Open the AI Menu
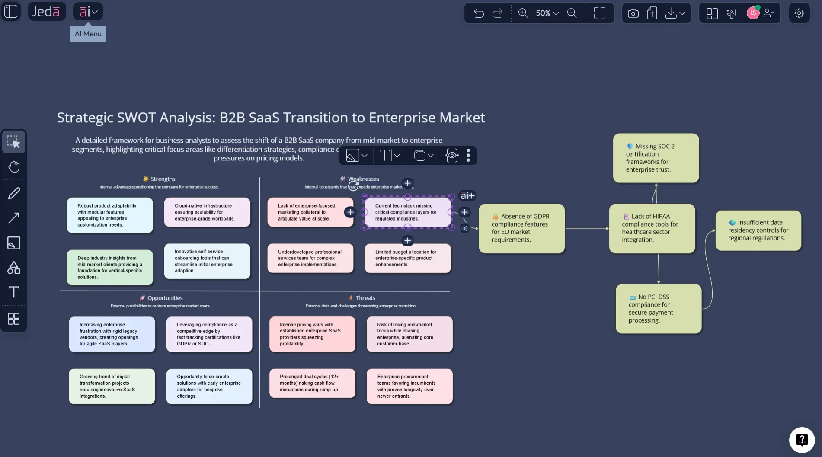 tap(87, 11)
